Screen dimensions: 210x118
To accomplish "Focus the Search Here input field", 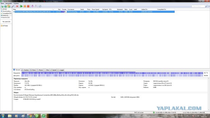I will (x=198, y=6).
